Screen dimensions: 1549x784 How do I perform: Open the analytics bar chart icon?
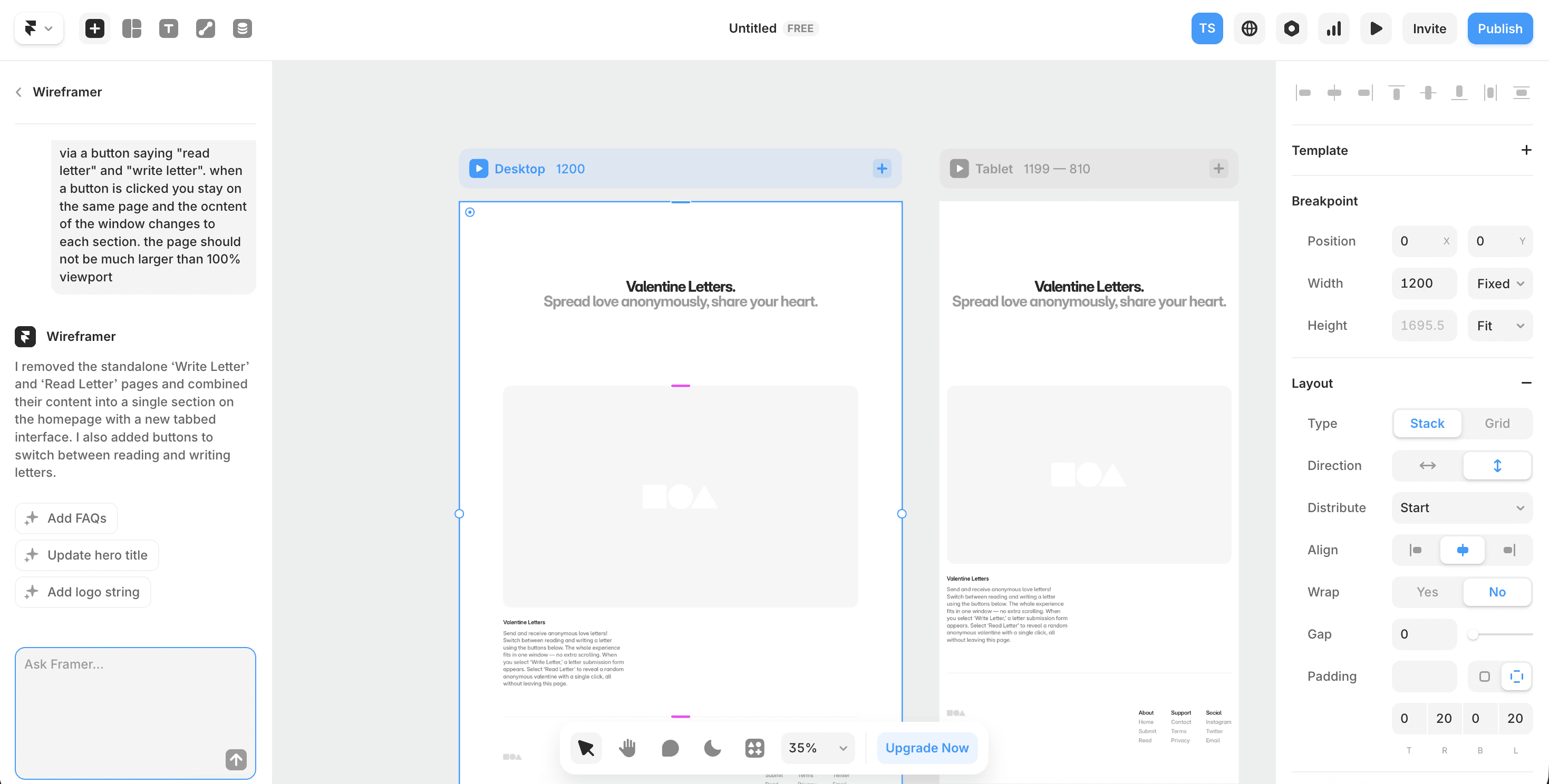click(1333, 28)
